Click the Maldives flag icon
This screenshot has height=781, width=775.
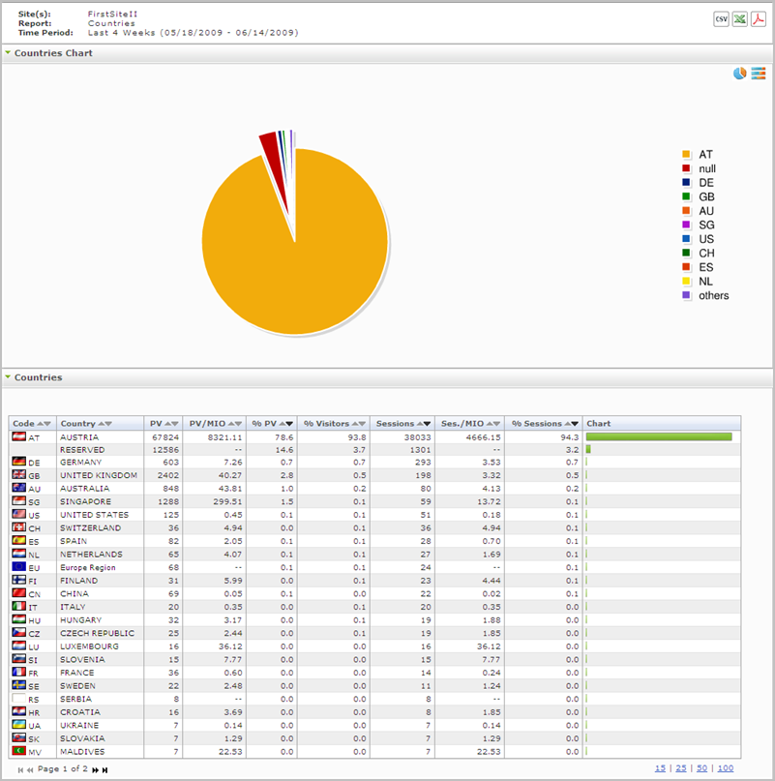[x=19, y=751]
